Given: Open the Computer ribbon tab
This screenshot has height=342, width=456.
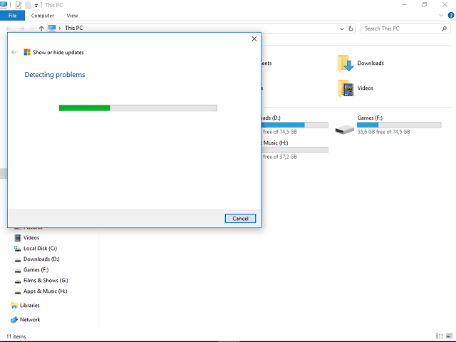Looking at the screenshot, I should click(43, 16).
